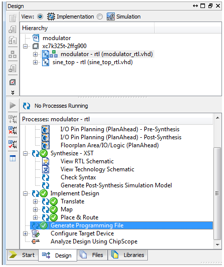Expand the Place & Route process
Image resolution: width=224 pixels, height=267 pixels.
click(x=35, y=217)
